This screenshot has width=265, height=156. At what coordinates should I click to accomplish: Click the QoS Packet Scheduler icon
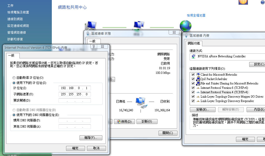(198, 79)
